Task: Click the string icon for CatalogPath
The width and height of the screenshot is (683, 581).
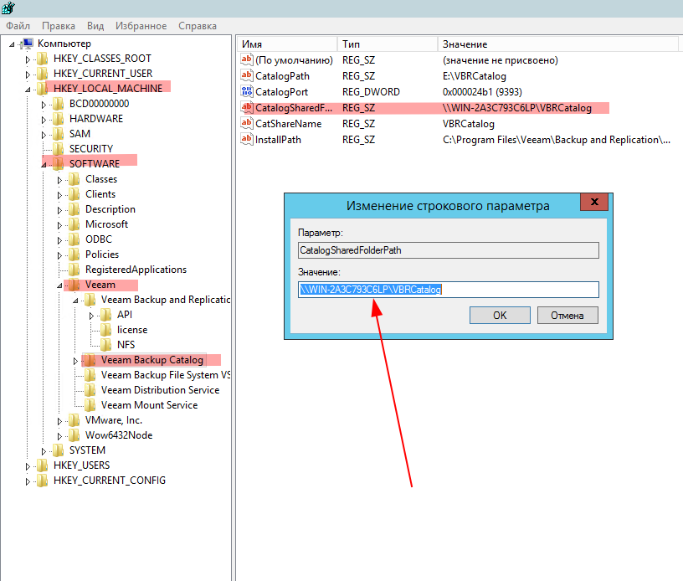Action: point(247,76)
